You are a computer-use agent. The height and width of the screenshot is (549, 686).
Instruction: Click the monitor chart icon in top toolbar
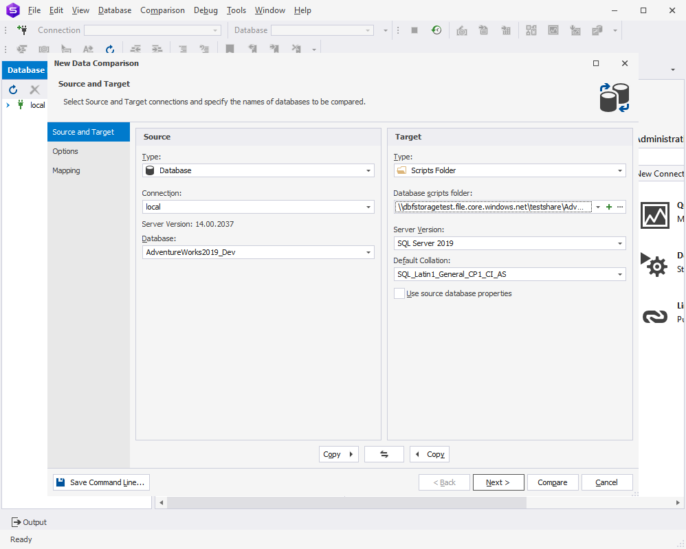(x=553, y=30)
